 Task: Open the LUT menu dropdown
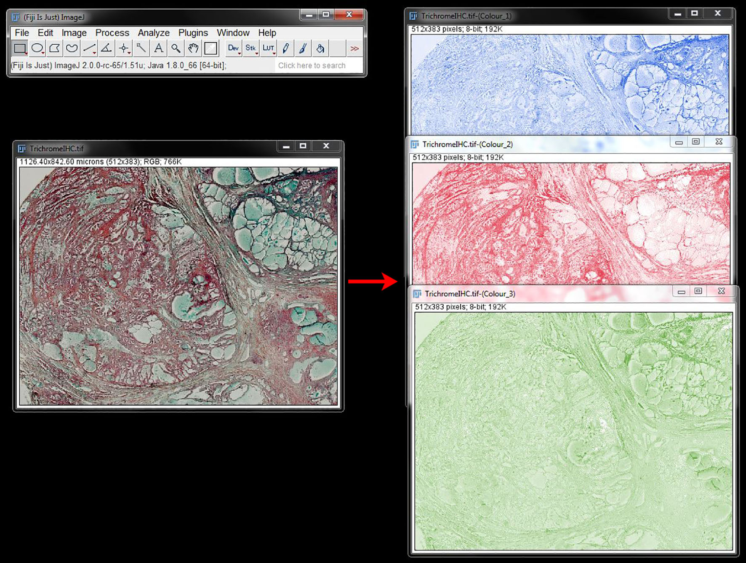(x=269, y=48)
